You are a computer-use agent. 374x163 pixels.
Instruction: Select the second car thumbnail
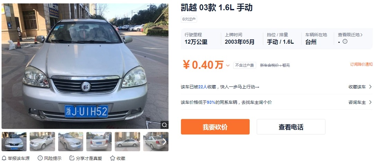point(42,141)
